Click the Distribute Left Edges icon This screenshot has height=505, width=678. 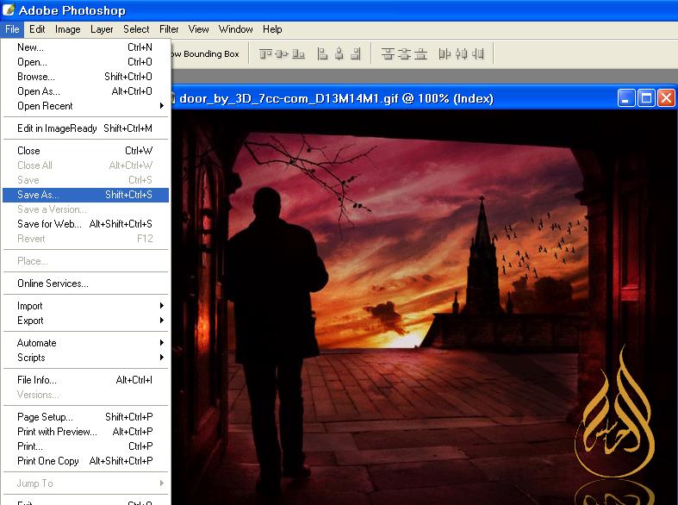(x=445, y=54)
